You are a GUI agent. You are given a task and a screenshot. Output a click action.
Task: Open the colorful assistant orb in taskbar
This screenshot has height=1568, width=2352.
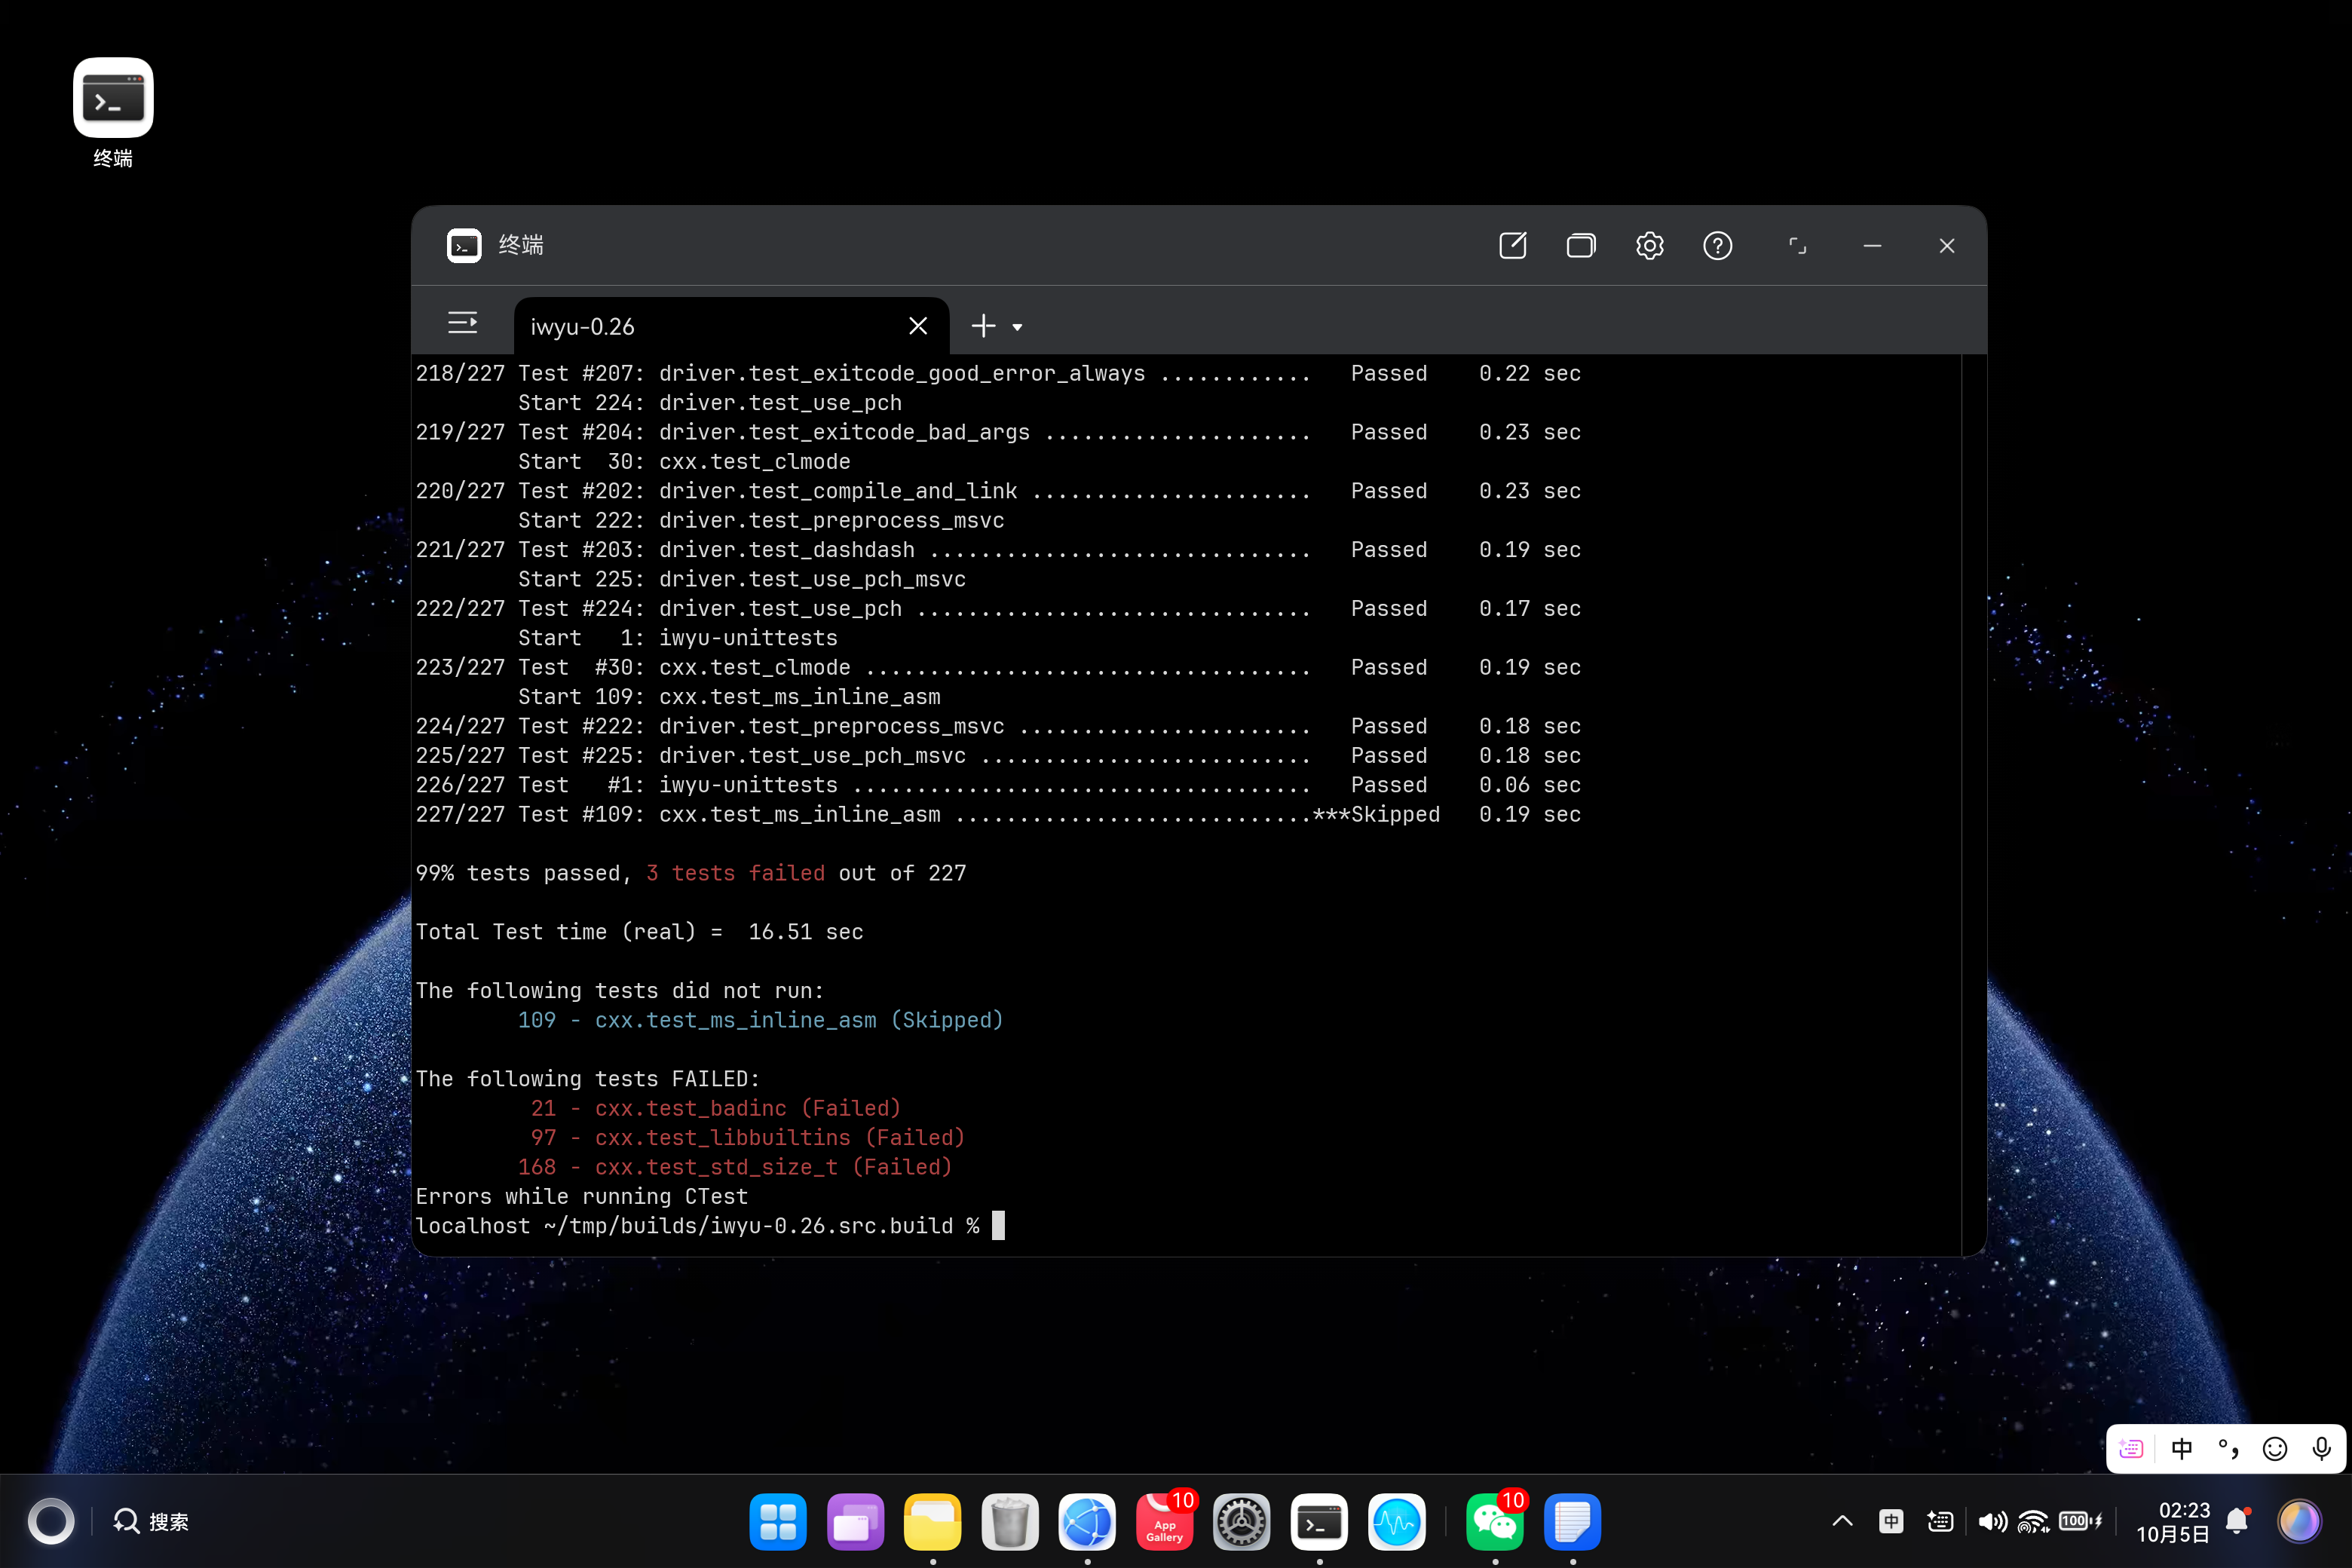pyautogui.click(x=2298, y=1521)
